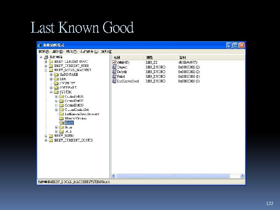This screenshot has height=210, width=280.
Task: Click the LastKnownGood DWORD value icon
Action: coord(114,81)
